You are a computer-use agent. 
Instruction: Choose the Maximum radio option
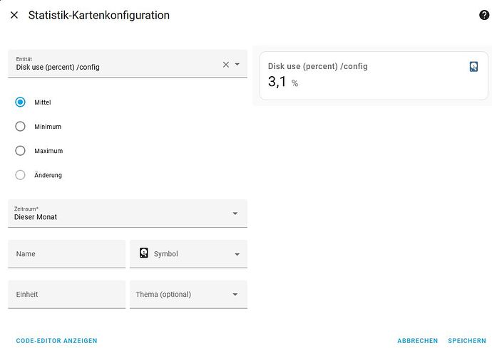[21, 151]
